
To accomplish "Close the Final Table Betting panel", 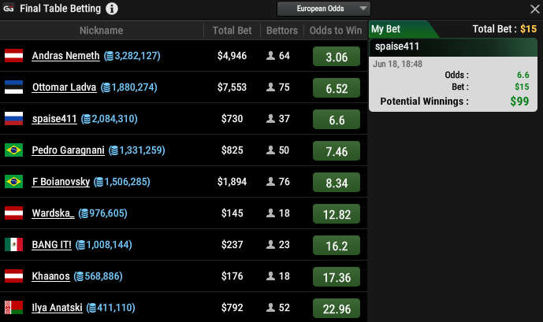I will coord(534,9).
